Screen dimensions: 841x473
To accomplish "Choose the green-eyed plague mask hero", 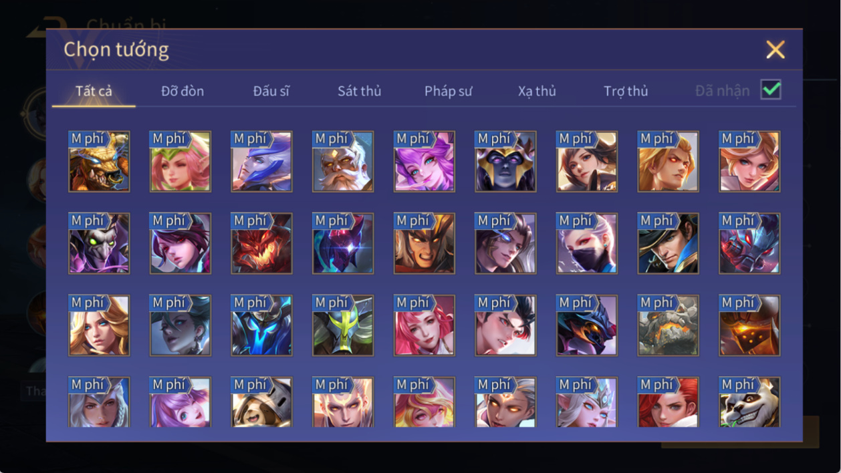I will coord(99,243).
